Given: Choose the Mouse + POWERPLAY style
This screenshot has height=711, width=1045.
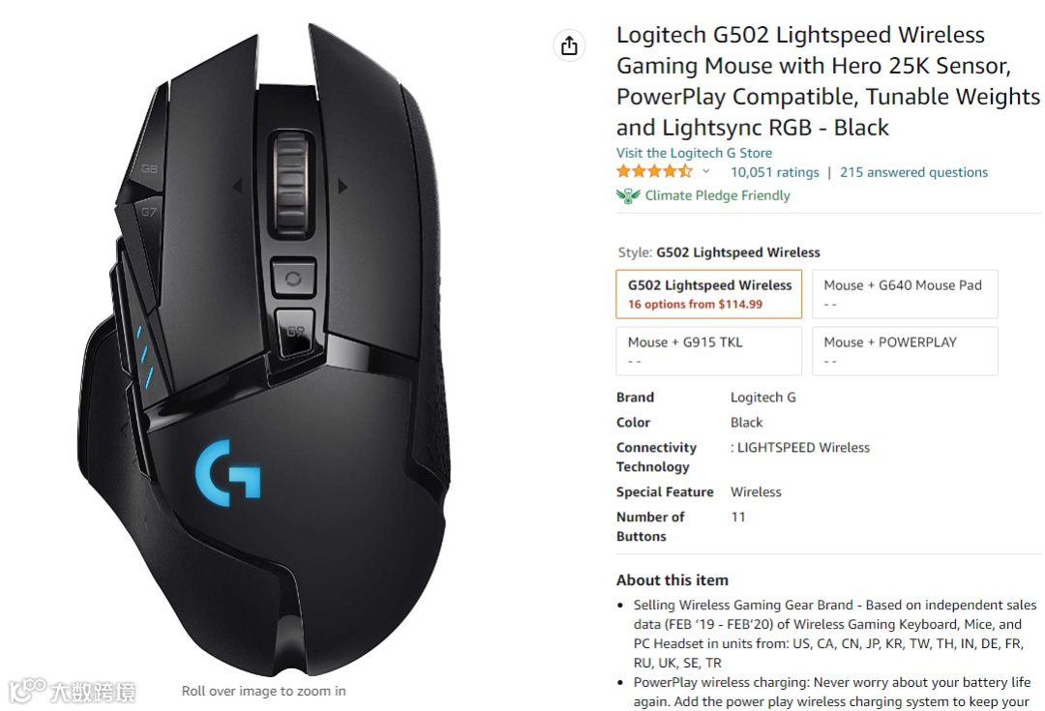Looking at the screenshot, I should tap(905, 350).
